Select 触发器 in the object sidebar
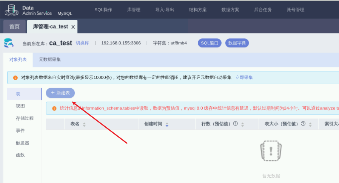 (23, 143)
